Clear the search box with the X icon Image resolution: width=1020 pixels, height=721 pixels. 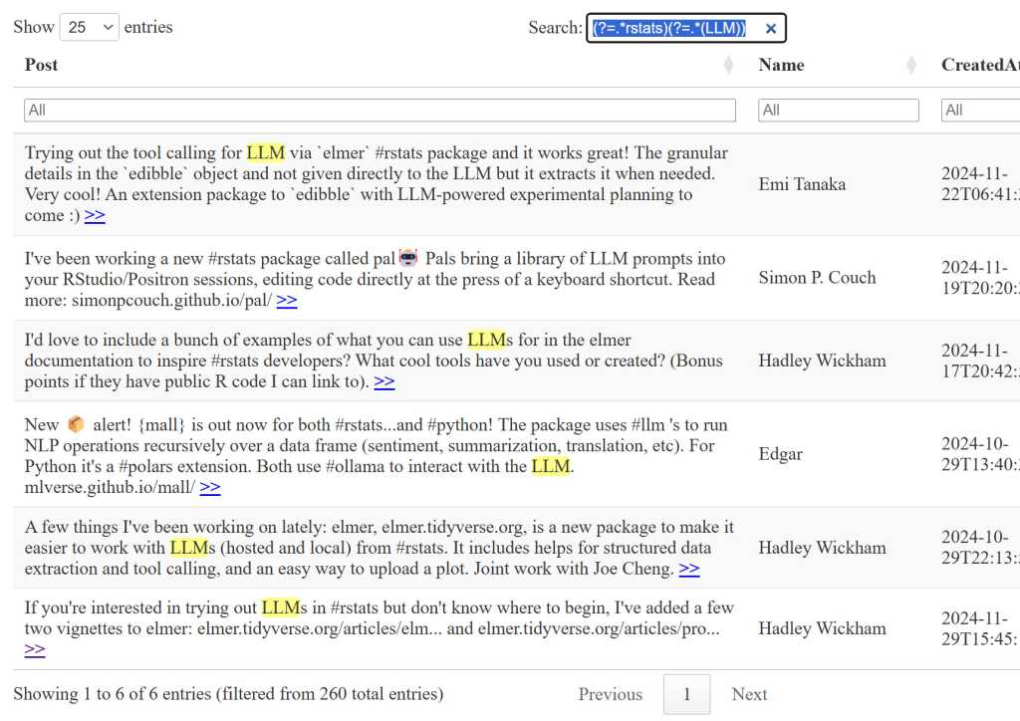770,29
